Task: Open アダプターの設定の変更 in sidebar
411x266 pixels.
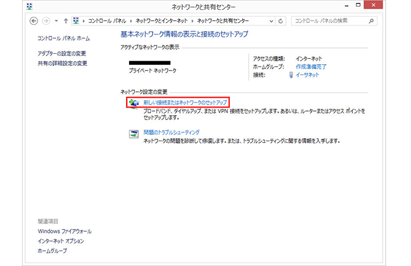Action: 61,53
